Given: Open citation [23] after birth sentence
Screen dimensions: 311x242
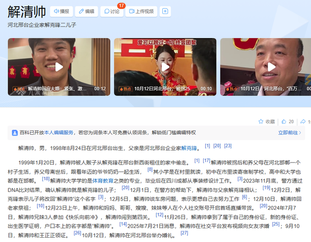Looking at the screenshot, I should click(228, 146).
